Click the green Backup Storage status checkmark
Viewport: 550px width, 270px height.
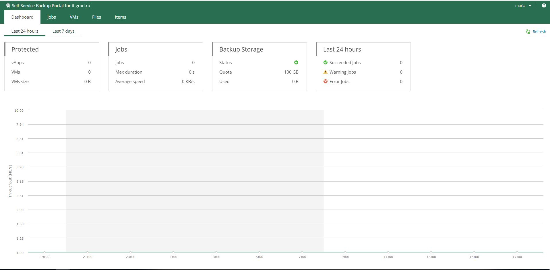[x=296, y=62]
